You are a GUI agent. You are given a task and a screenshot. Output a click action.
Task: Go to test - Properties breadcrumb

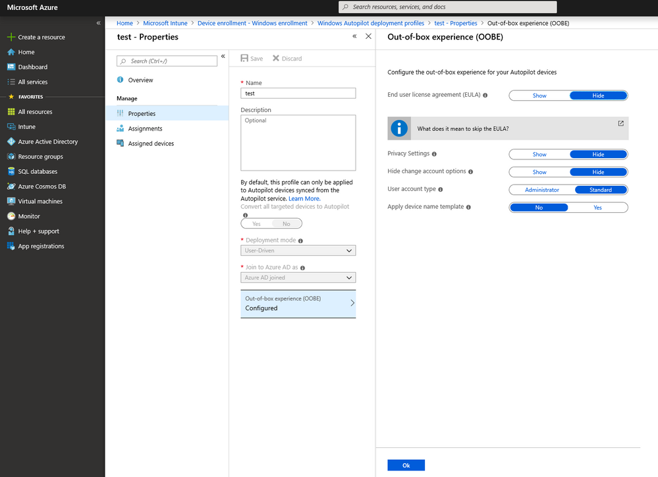(x=455, y=23)
